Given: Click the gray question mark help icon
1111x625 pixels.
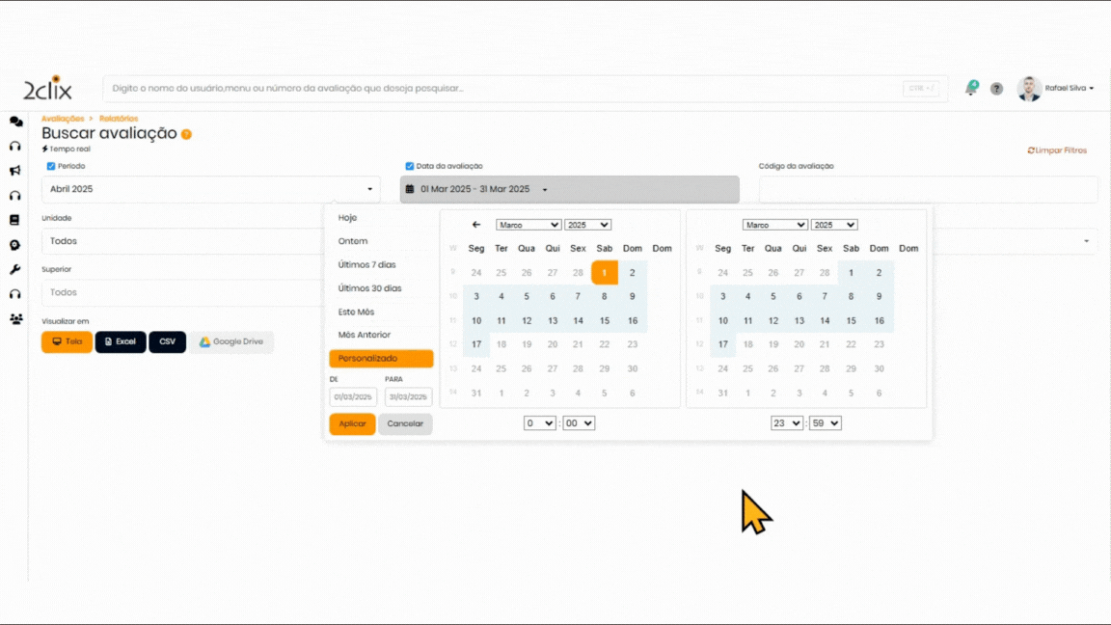Looking at the screenshot, I should click(996, 89).
